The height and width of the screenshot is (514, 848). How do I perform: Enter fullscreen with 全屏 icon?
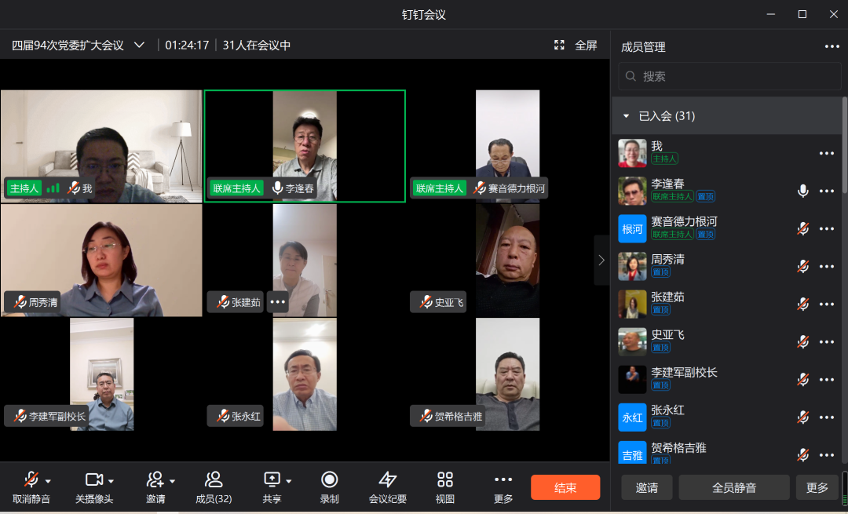pyautogui.click(x=559, y=45)
